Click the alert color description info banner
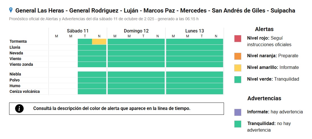The height and width of the screenshot is (139, 312). point(116,109)
